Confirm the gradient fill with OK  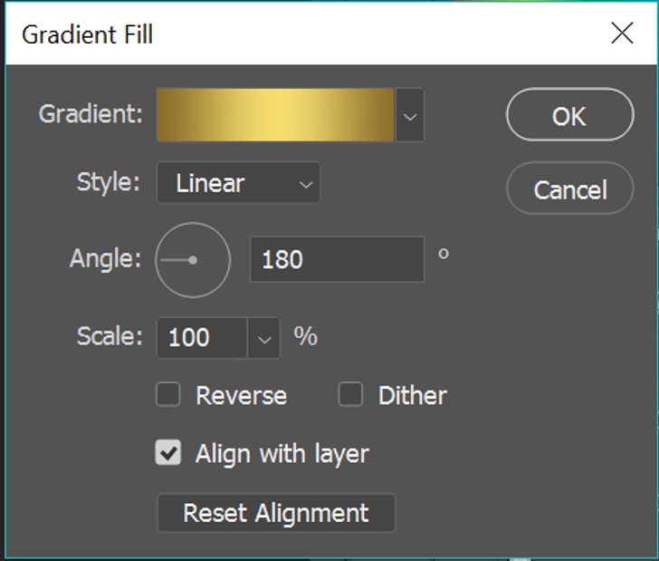tap(569, 115)
